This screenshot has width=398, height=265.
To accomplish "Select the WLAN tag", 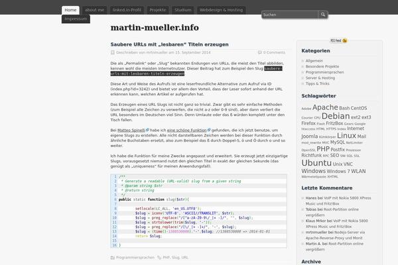I will (358, 172).
